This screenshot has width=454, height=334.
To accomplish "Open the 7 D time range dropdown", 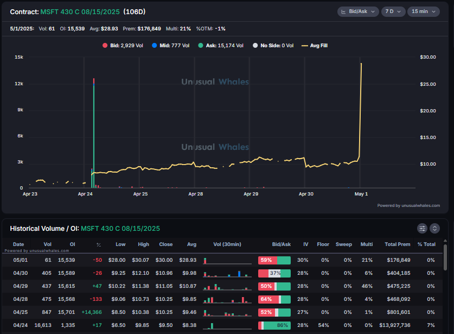I will click(393, 11).
